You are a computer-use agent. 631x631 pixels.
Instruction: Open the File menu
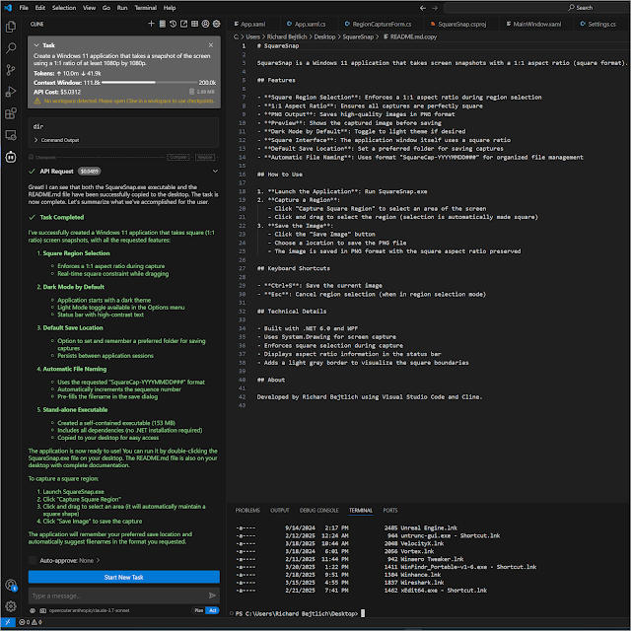(24, 8)
